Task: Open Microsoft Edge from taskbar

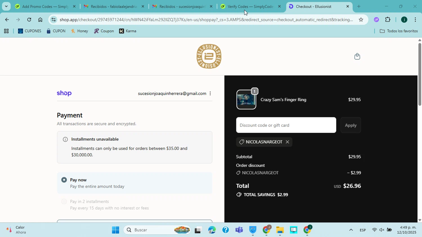Action: (x=212, y=230)
